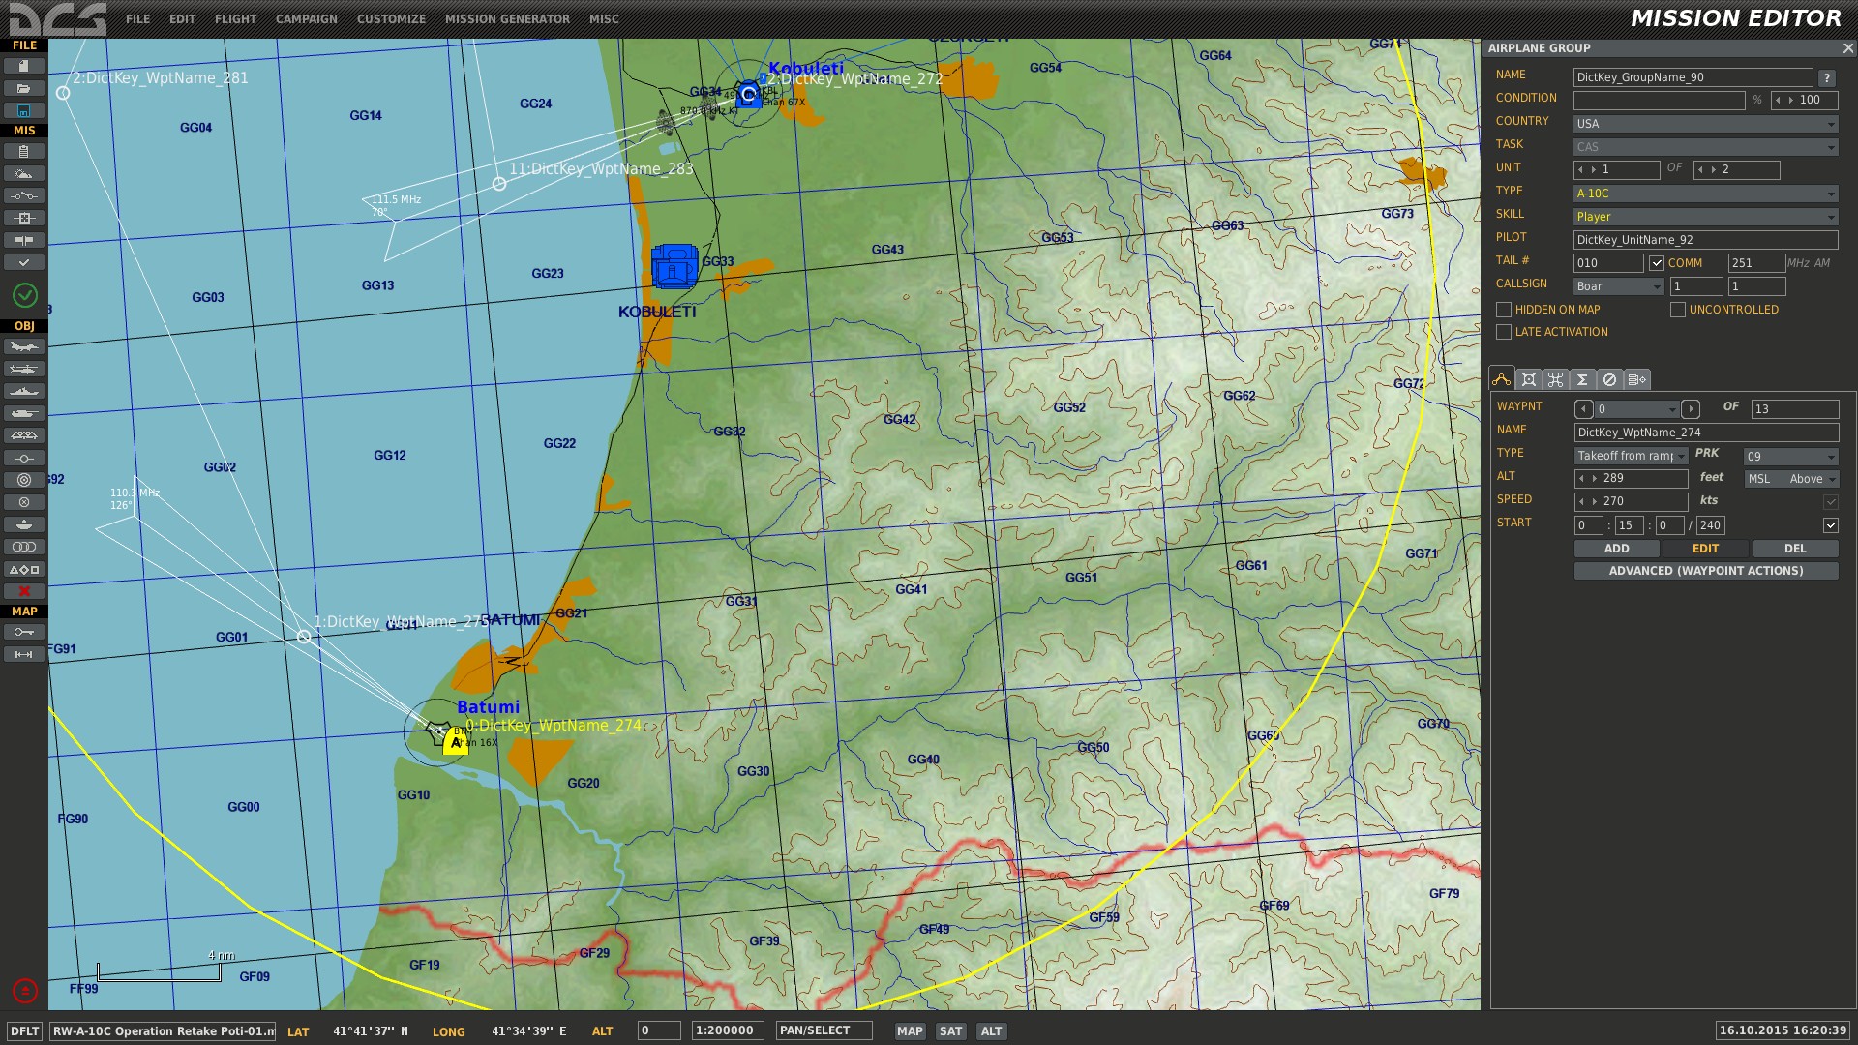Click the DEL waypoint button
Viewport: 1858px width, 1045px height.
tap(1795, 549)
